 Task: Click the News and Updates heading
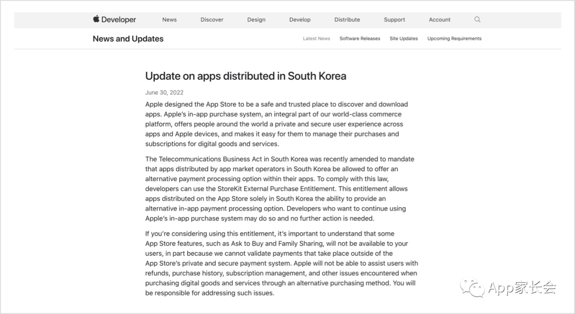coord(128,39)
